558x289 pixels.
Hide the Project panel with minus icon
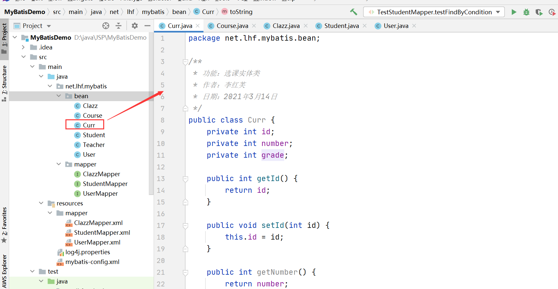[x=147, y=26]
